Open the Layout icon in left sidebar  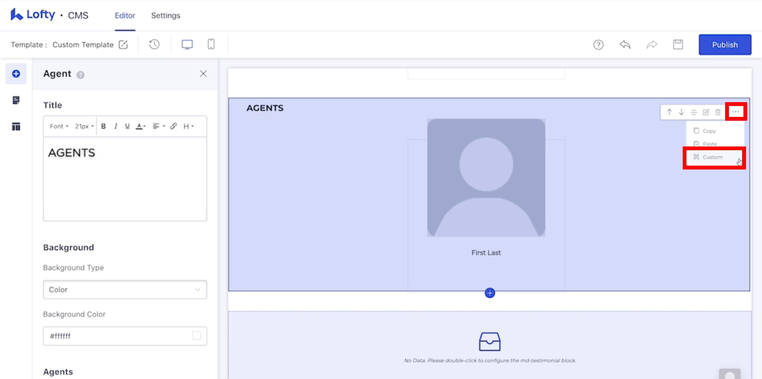pos(16,126)
